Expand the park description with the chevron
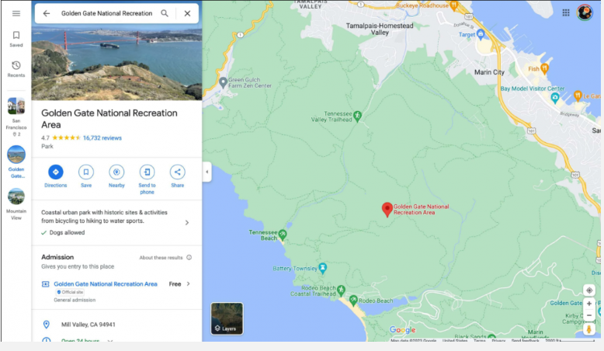Image resolution: width=604 pixels, height=351 pixels. tap(187, 223)
